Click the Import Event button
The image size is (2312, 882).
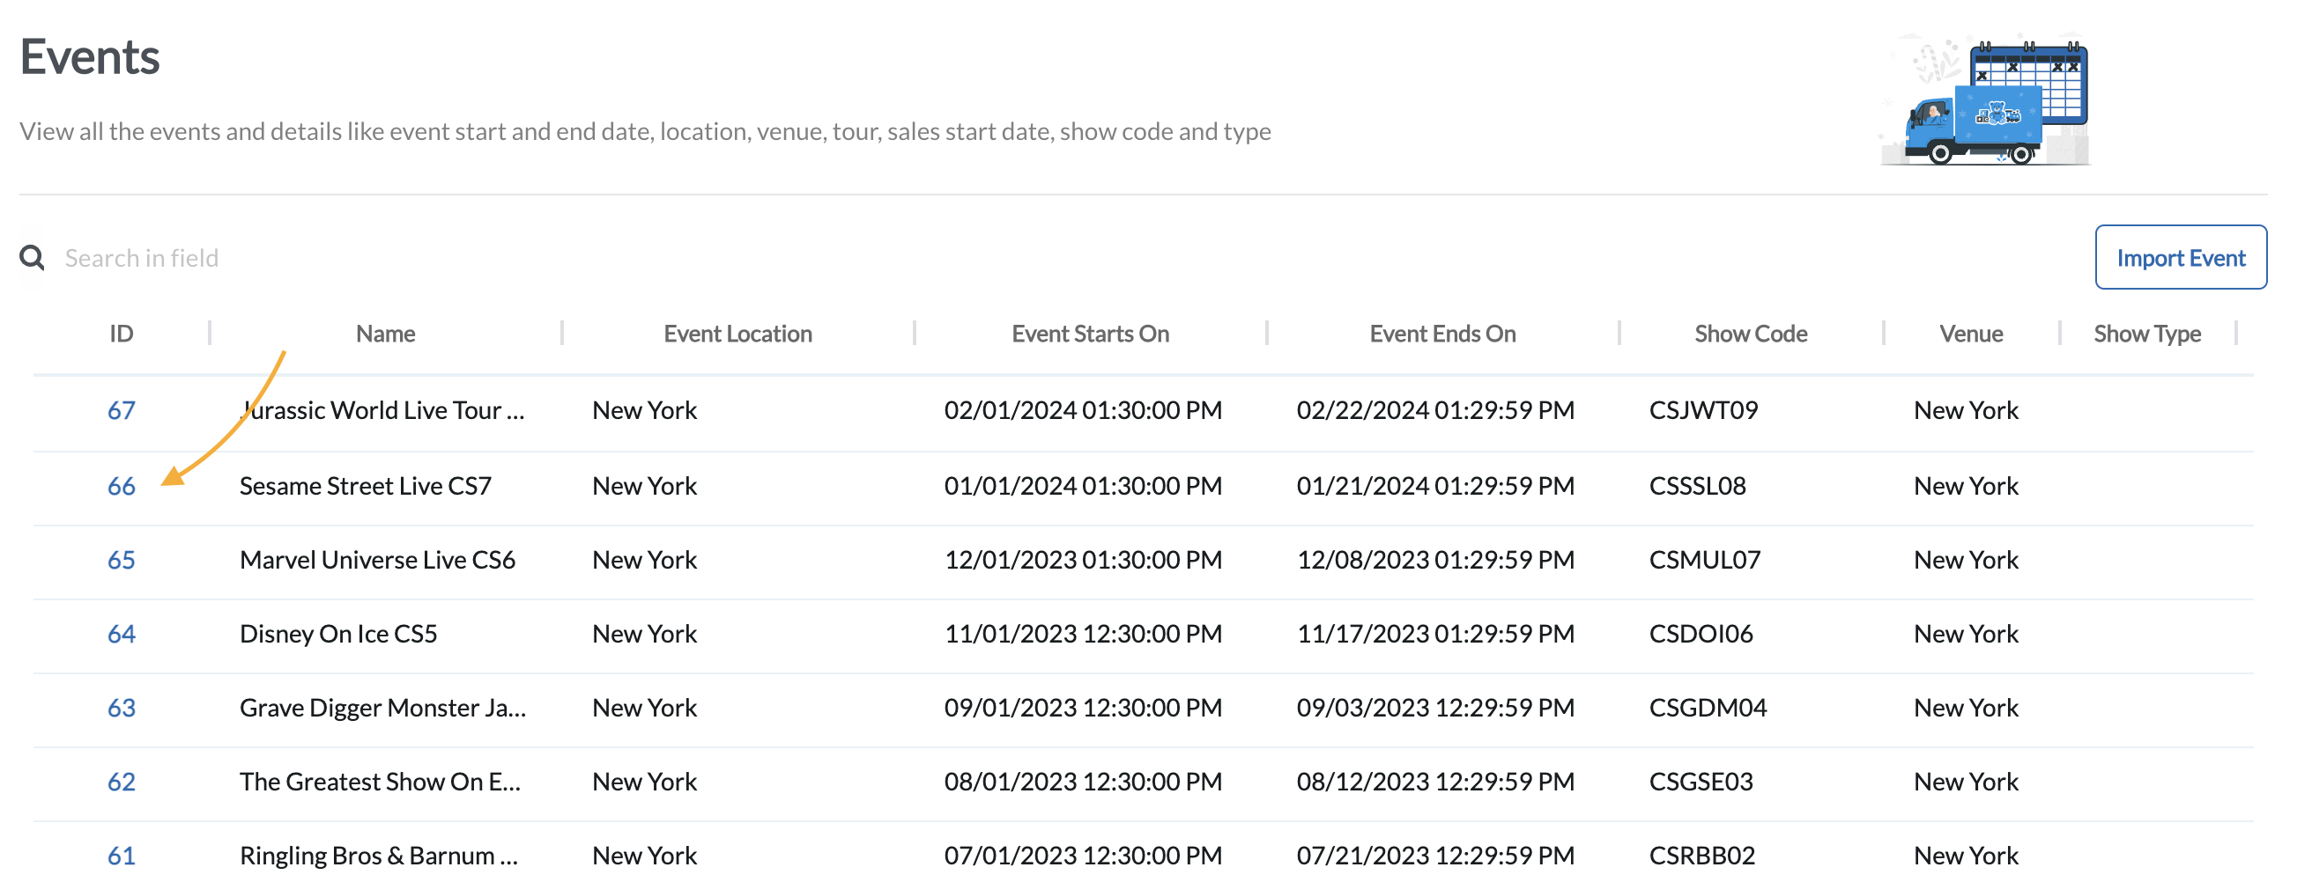point(2181,257)
